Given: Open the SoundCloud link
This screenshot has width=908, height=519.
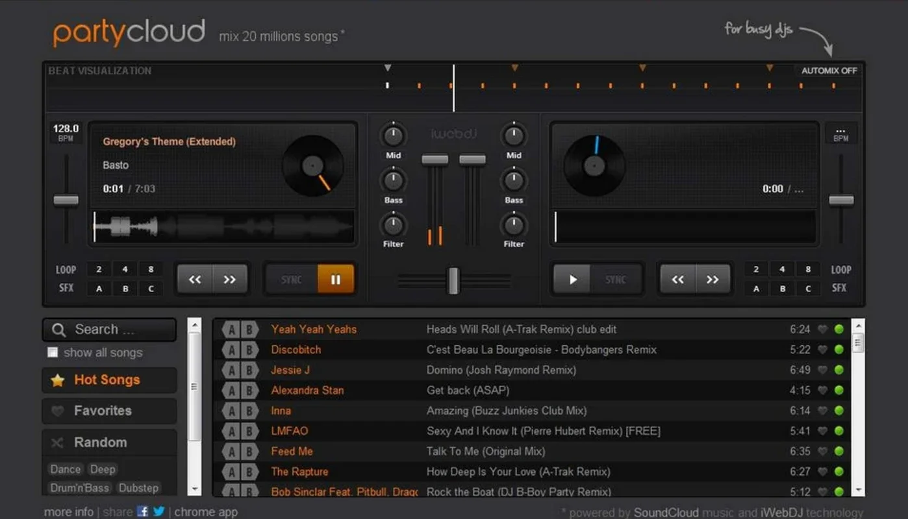Looking at the screenshot, I should [666, 513].
